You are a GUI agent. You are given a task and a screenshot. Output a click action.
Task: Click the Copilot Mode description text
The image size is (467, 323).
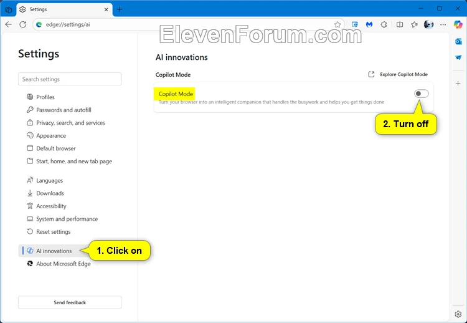(271, 102)
